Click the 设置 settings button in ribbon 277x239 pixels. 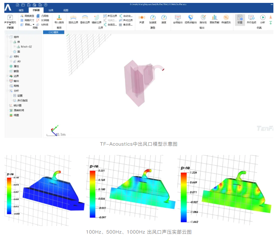click(240, 19)
